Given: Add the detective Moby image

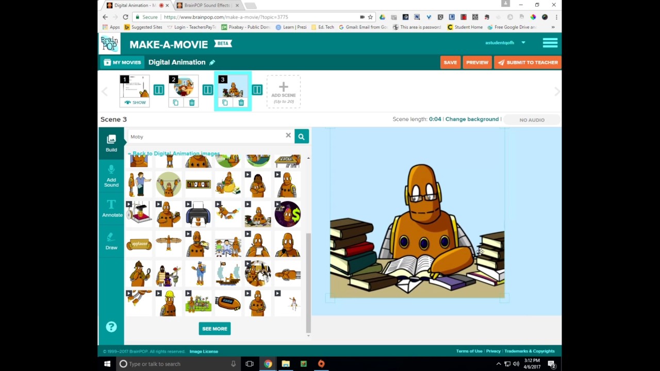Looking at the screenshot, I should pyautogui.click(x=139, y=273).
